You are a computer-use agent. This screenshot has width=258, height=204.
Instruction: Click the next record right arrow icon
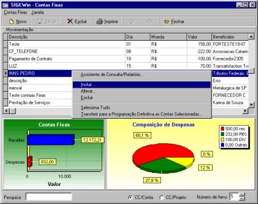coord(149,22)
